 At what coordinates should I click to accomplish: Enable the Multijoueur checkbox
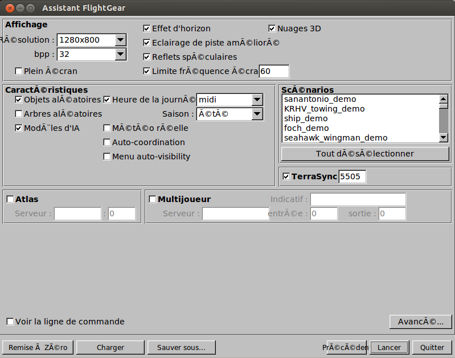click(x=153, y=199)
